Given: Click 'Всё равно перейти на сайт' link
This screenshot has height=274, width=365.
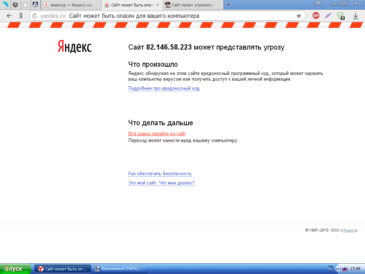Looking at the screenshot, I should click(157, 134).
